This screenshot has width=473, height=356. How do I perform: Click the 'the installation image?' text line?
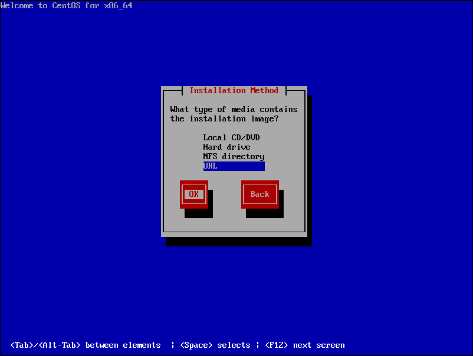[x=224, y=118]
